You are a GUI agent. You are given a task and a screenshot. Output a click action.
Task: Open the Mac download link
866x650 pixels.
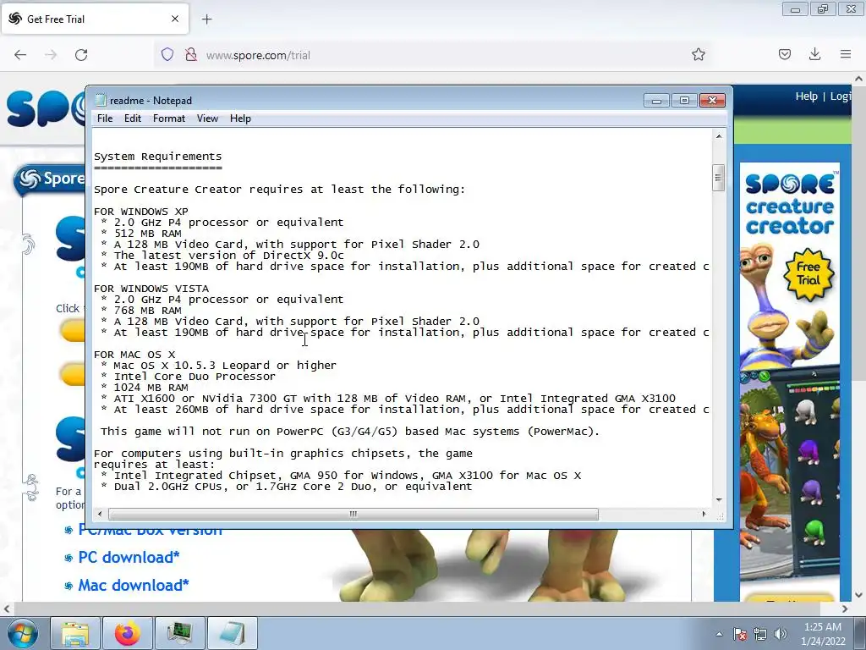coord(133,585)
